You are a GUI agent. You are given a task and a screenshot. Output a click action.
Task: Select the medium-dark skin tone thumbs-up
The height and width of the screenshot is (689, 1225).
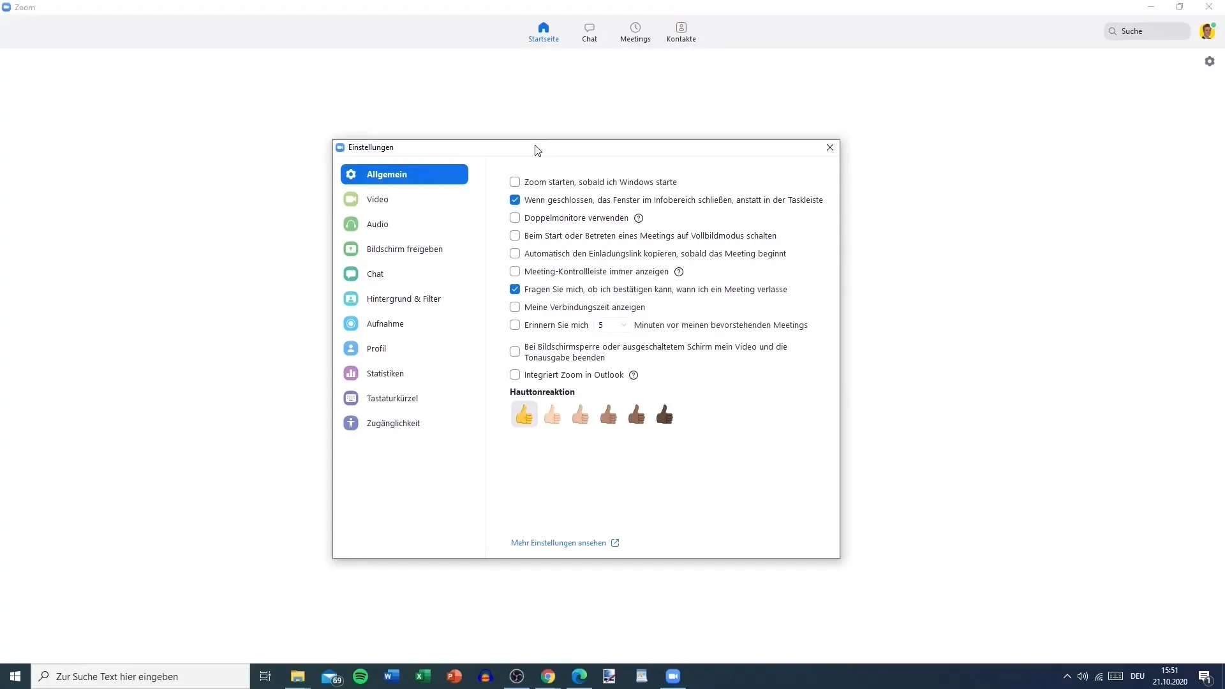tap(636, 415)
